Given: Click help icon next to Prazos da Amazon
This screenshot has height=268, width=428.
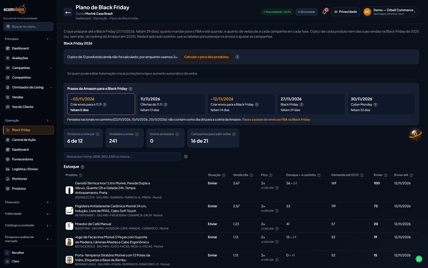Looking at the screenshot, I should [131, 89].
